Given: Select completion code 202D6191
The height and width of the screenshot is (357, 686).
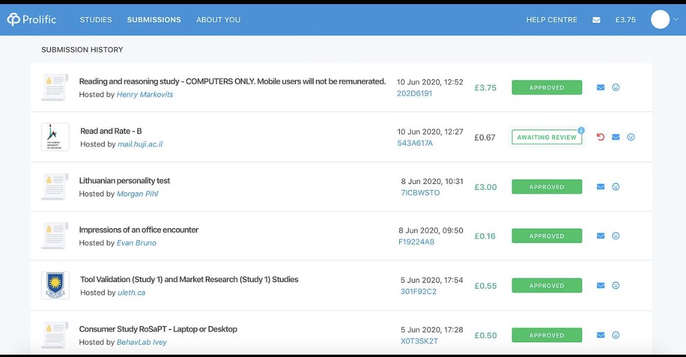Looking at the screenshot, I should coord(415,93).
